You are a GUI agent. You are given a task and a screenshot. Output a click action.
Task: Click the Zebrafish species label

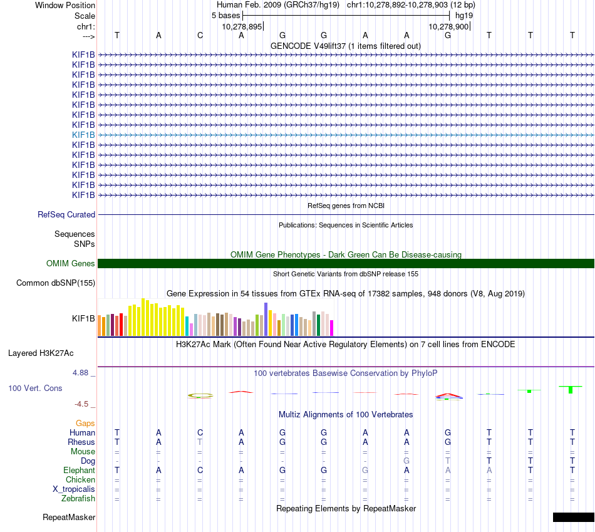tap(78, 499)
